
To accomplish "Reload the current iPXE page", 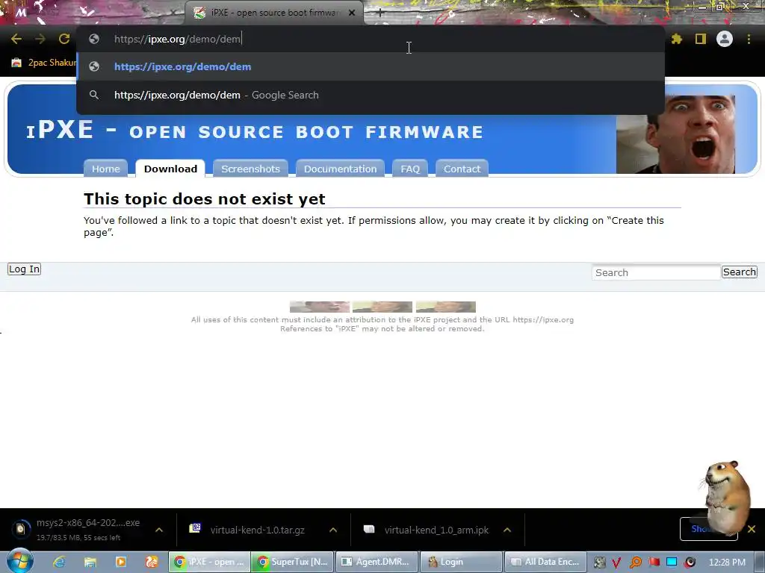I will pyautogui.click(x=64, y=39).
